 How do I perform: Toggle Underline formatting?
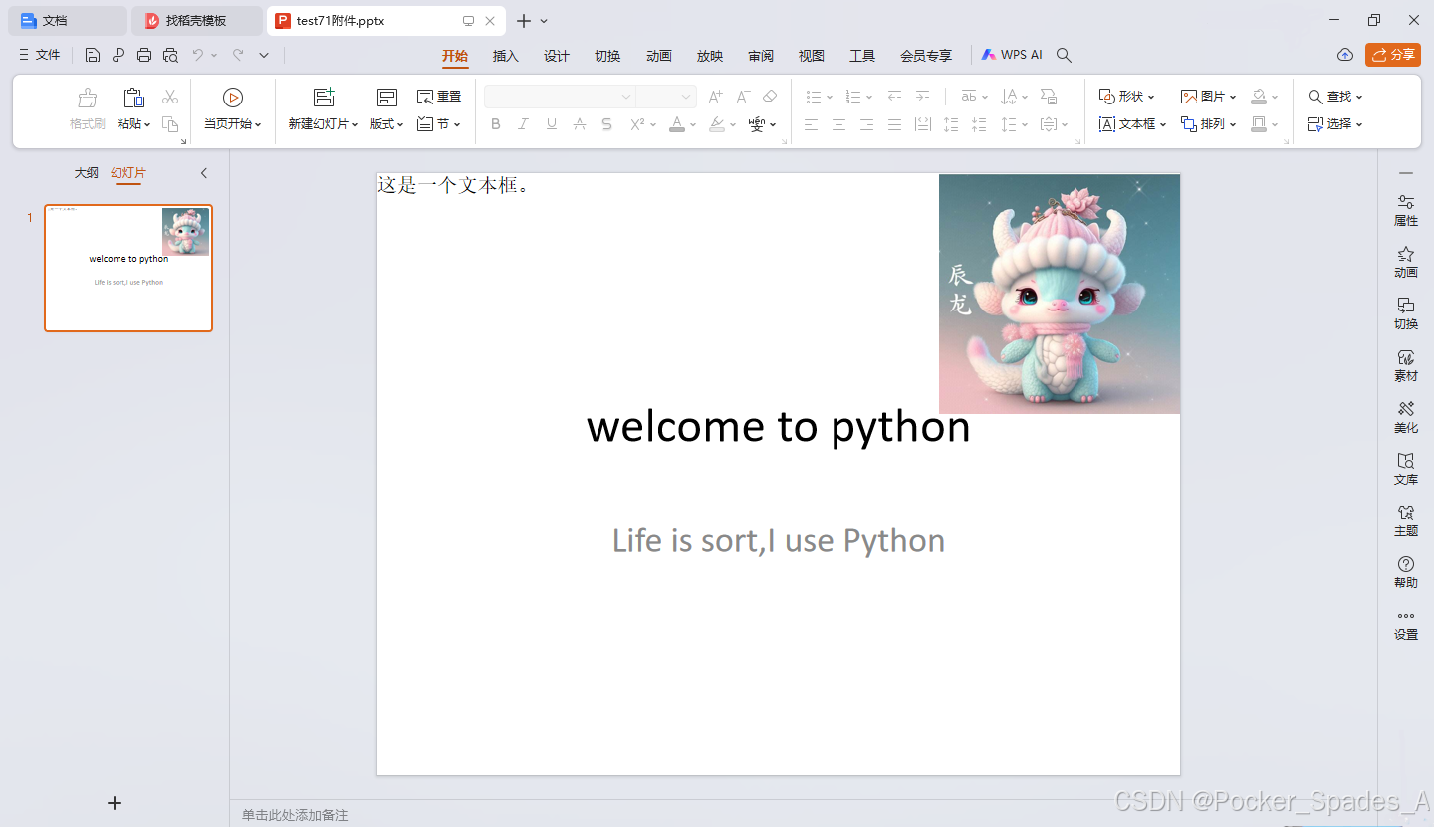552,124
